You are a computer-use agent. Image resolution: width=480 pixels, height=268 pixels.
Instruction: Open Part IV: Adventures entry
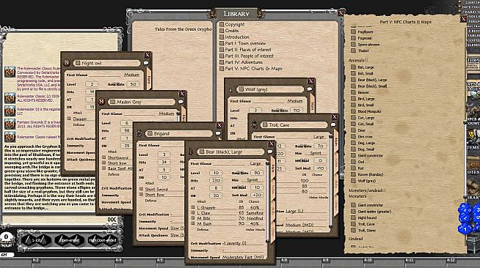[x=241, y=62]
